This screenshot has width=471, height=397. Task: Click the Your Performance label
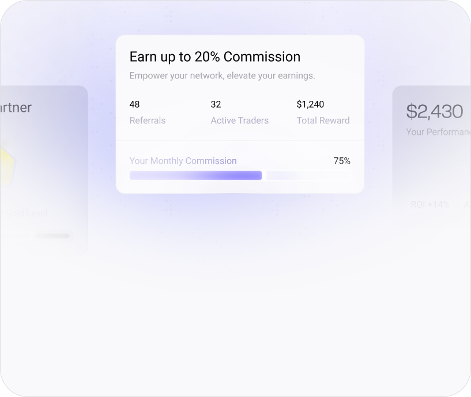click(x=438, y=132)
